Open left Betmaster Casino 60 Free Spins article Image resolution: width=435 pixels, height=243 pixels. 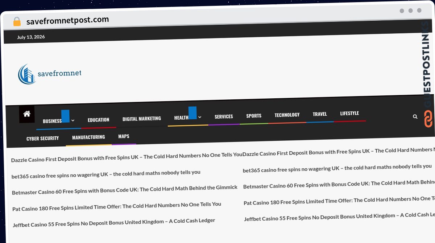(125, 190)
